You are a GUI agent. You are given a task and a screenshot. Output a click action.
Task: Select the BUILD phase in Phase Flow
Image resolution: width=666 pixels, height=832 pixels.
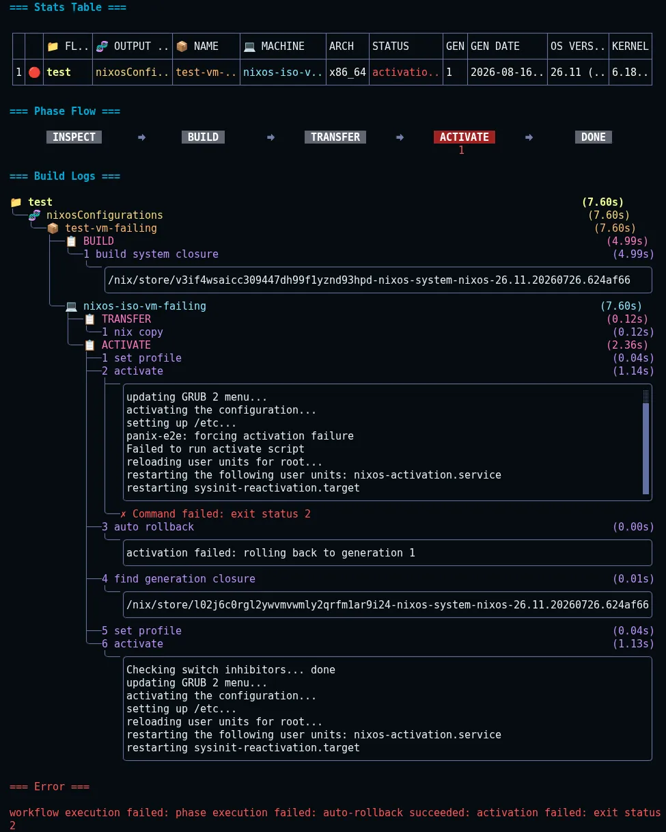click(x=204, y=137)
